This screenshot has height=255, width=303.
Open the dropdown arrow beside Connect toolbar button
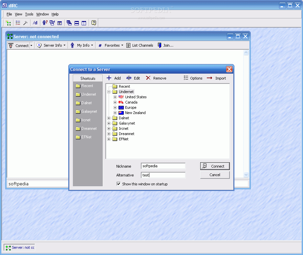pos(31,46)
